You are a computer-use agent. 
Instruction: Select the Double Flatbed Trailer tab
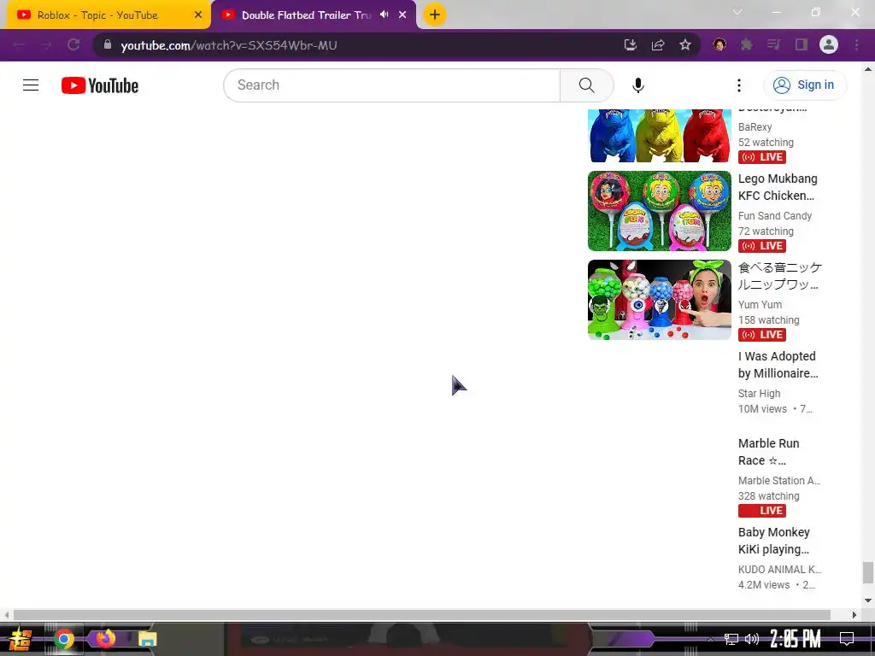click(306, 15)
